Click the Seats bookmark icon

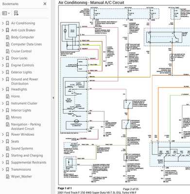(x=7, y=142)
